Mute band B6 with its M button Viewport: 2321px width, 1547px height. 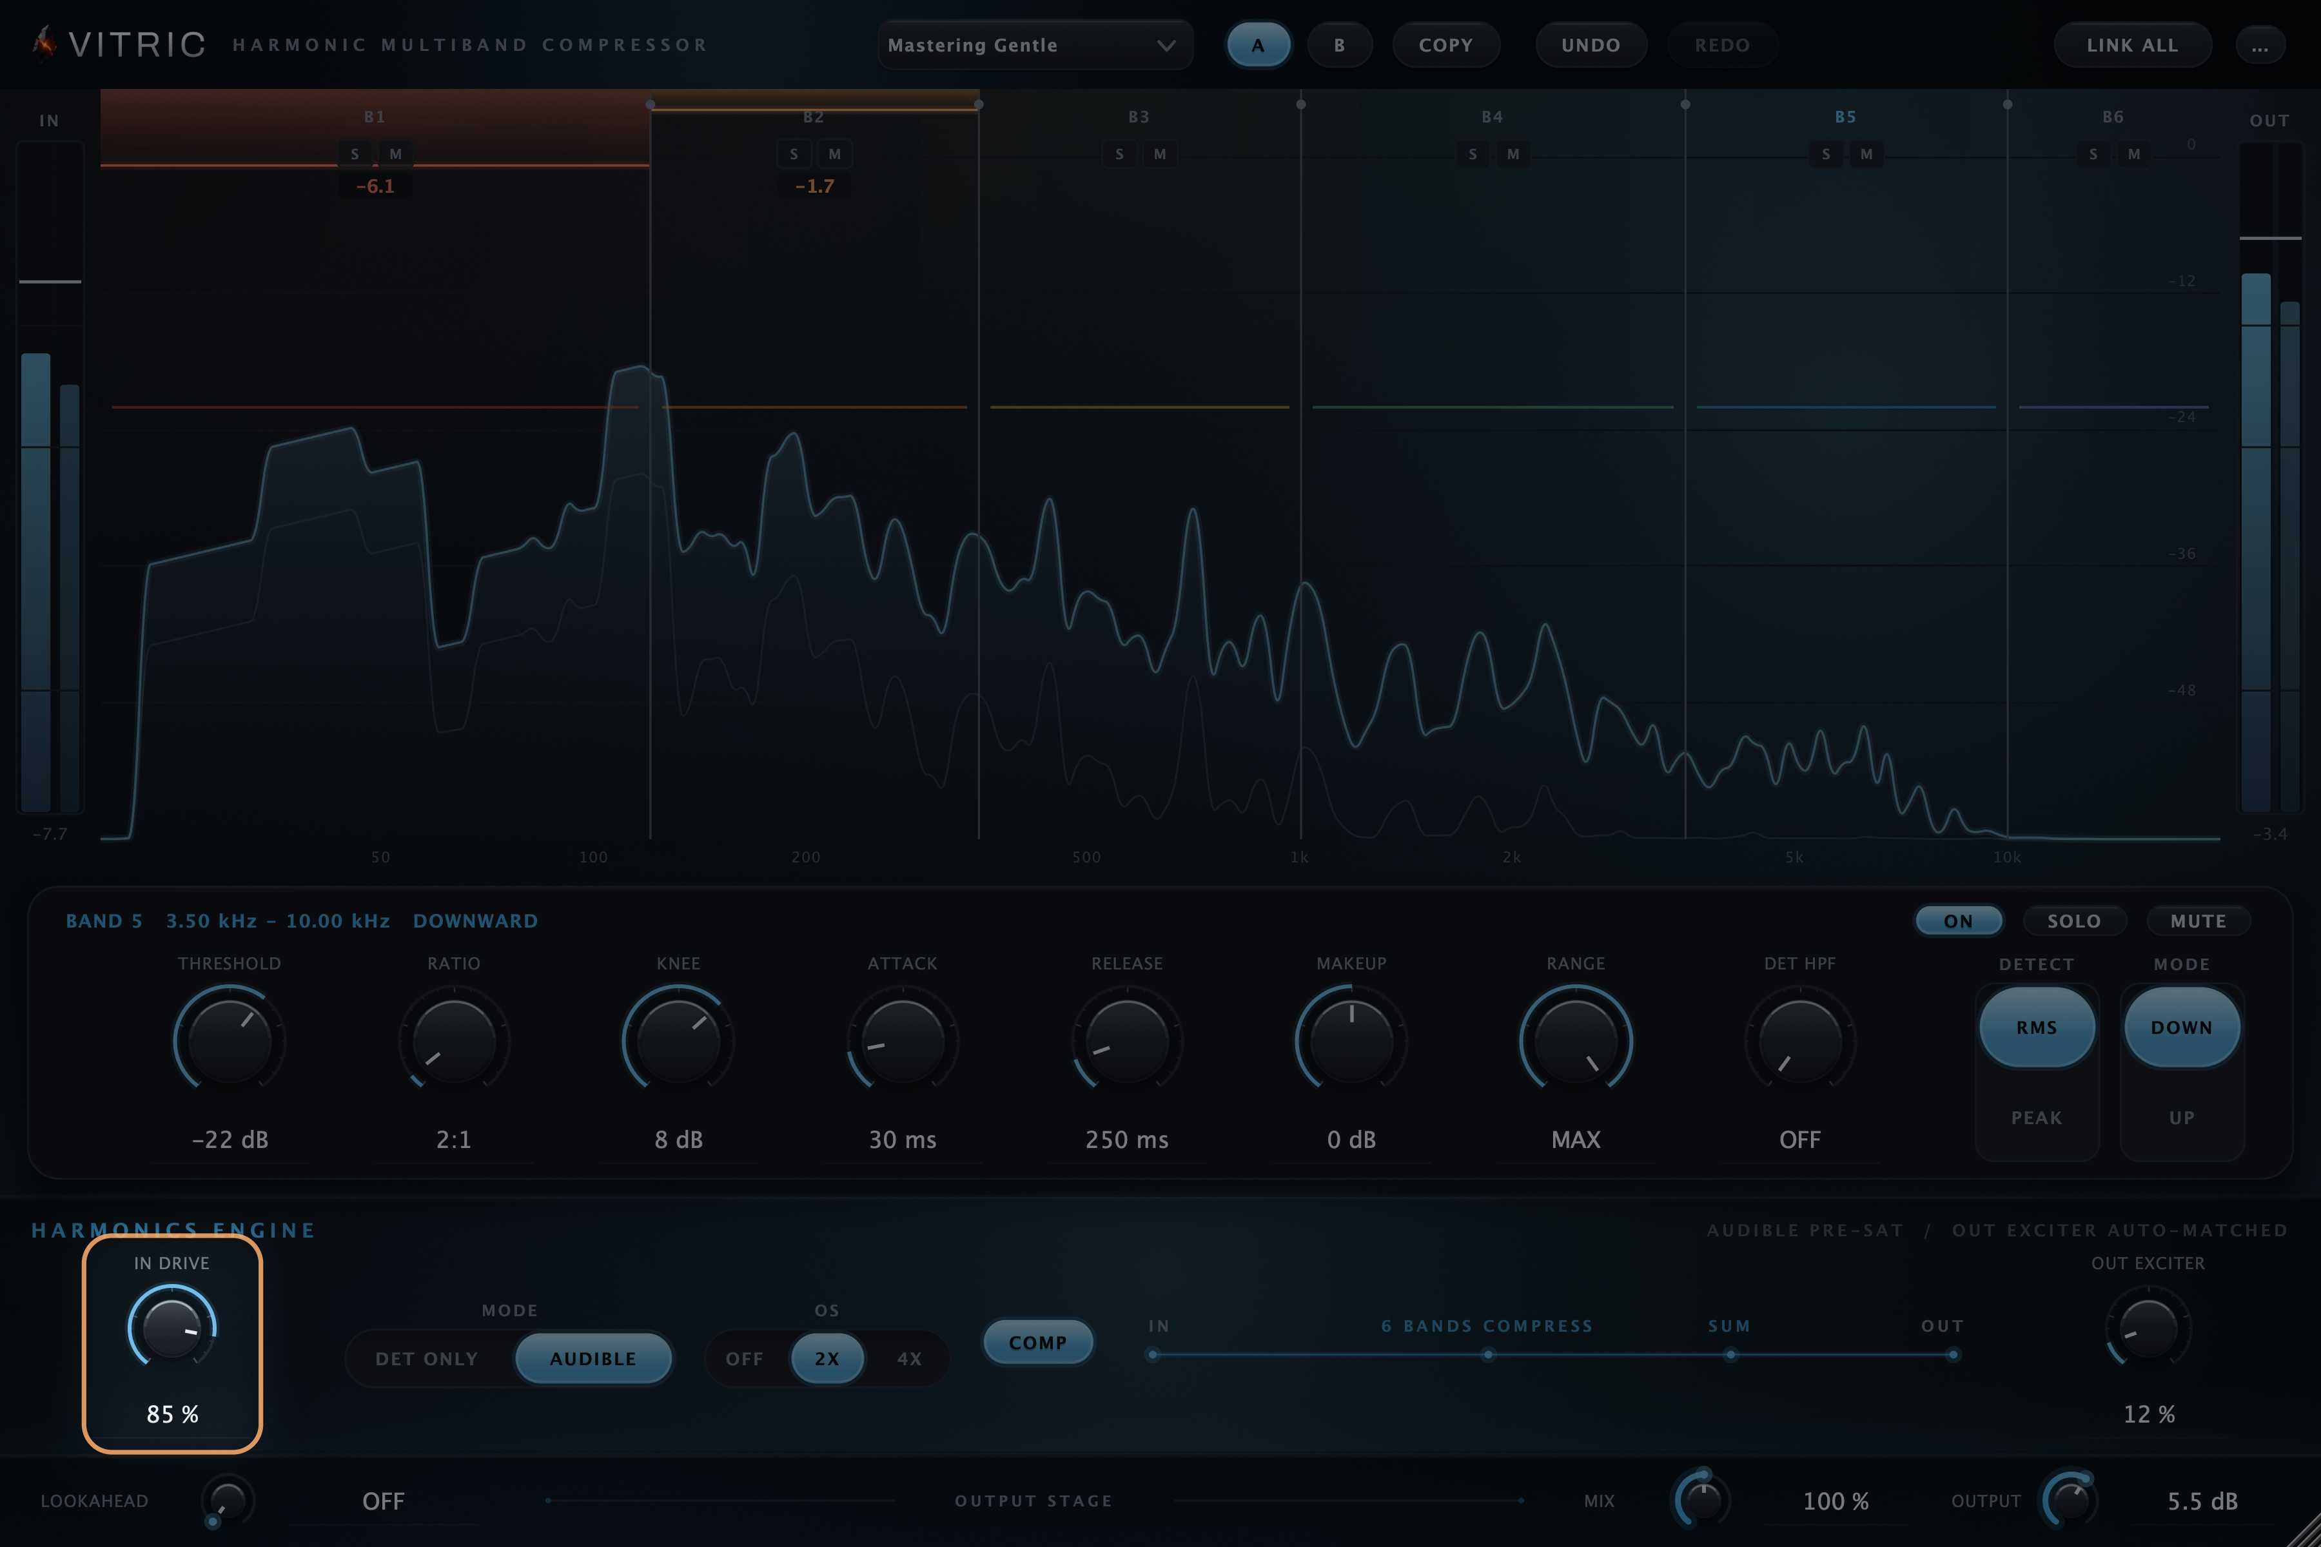[2133, 154]
